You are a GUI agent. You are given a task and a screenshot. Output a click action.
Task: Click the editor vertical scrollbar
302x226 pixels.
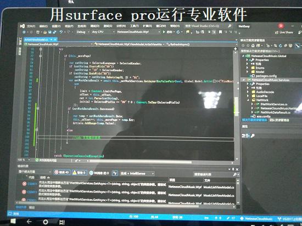click(236, 107)
